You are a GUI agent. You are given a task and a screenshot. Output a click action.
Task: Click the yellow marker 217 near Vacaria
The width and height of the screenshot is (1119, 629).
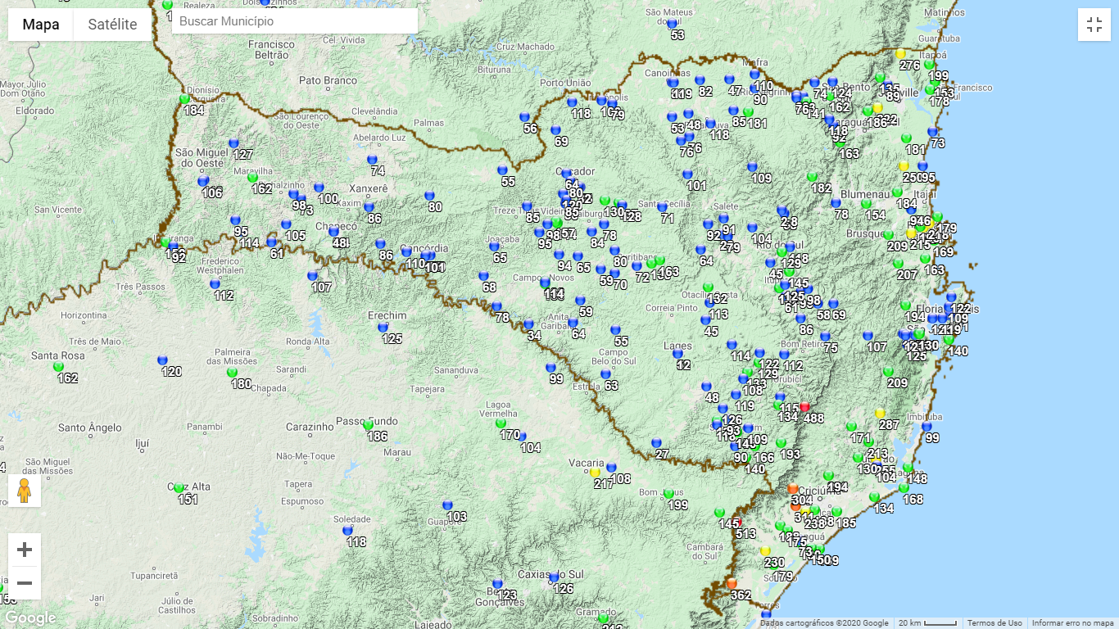tap(595, 472)
